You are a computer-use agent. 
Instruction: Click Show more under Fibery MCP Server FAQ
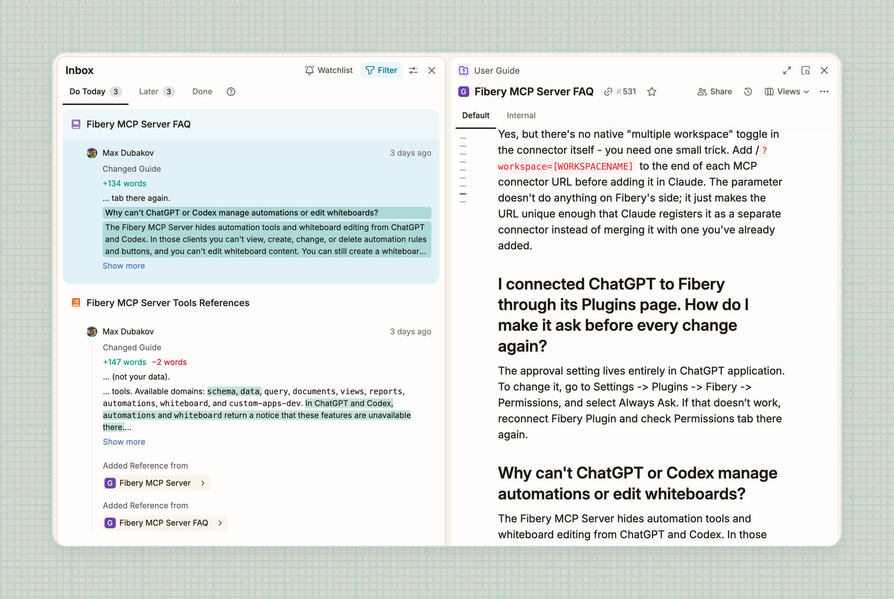(123, 266)
